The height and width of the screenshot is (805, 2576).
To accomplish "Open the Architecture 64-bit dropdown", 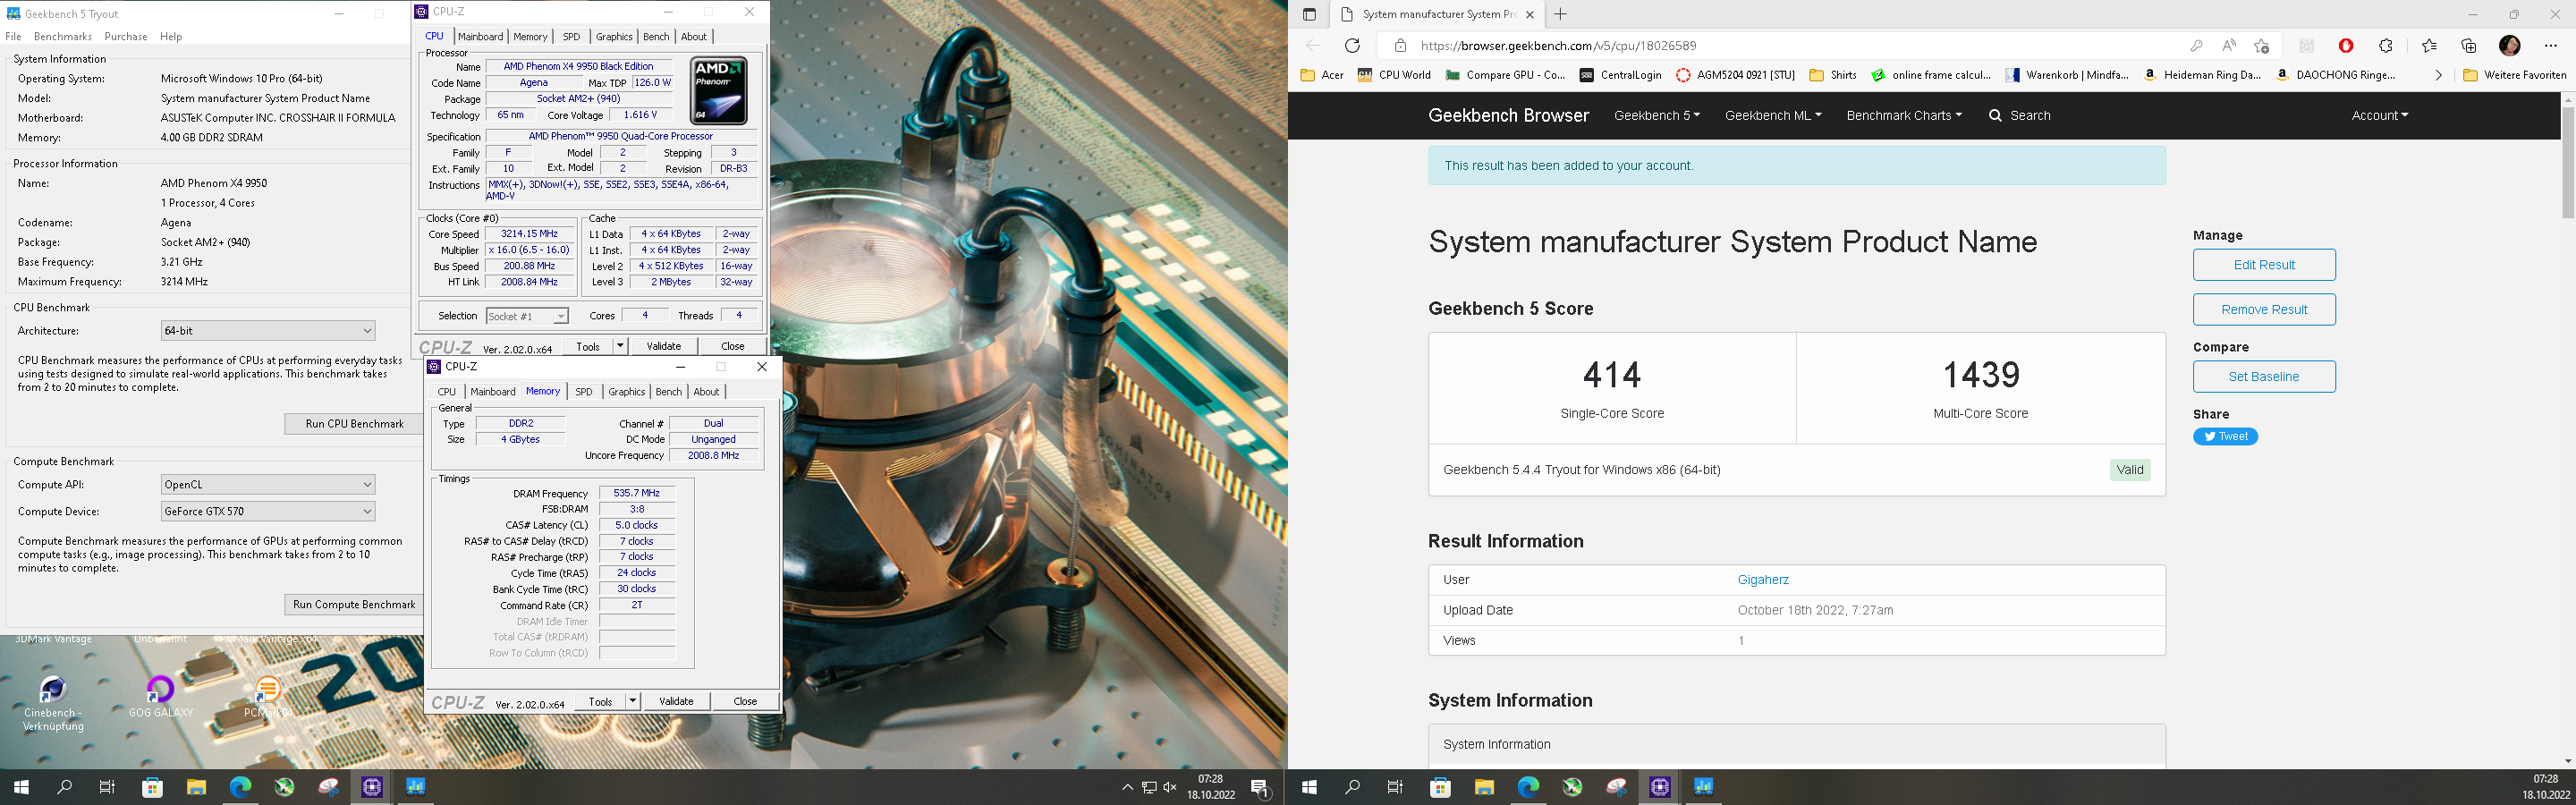I will [268, 330].
